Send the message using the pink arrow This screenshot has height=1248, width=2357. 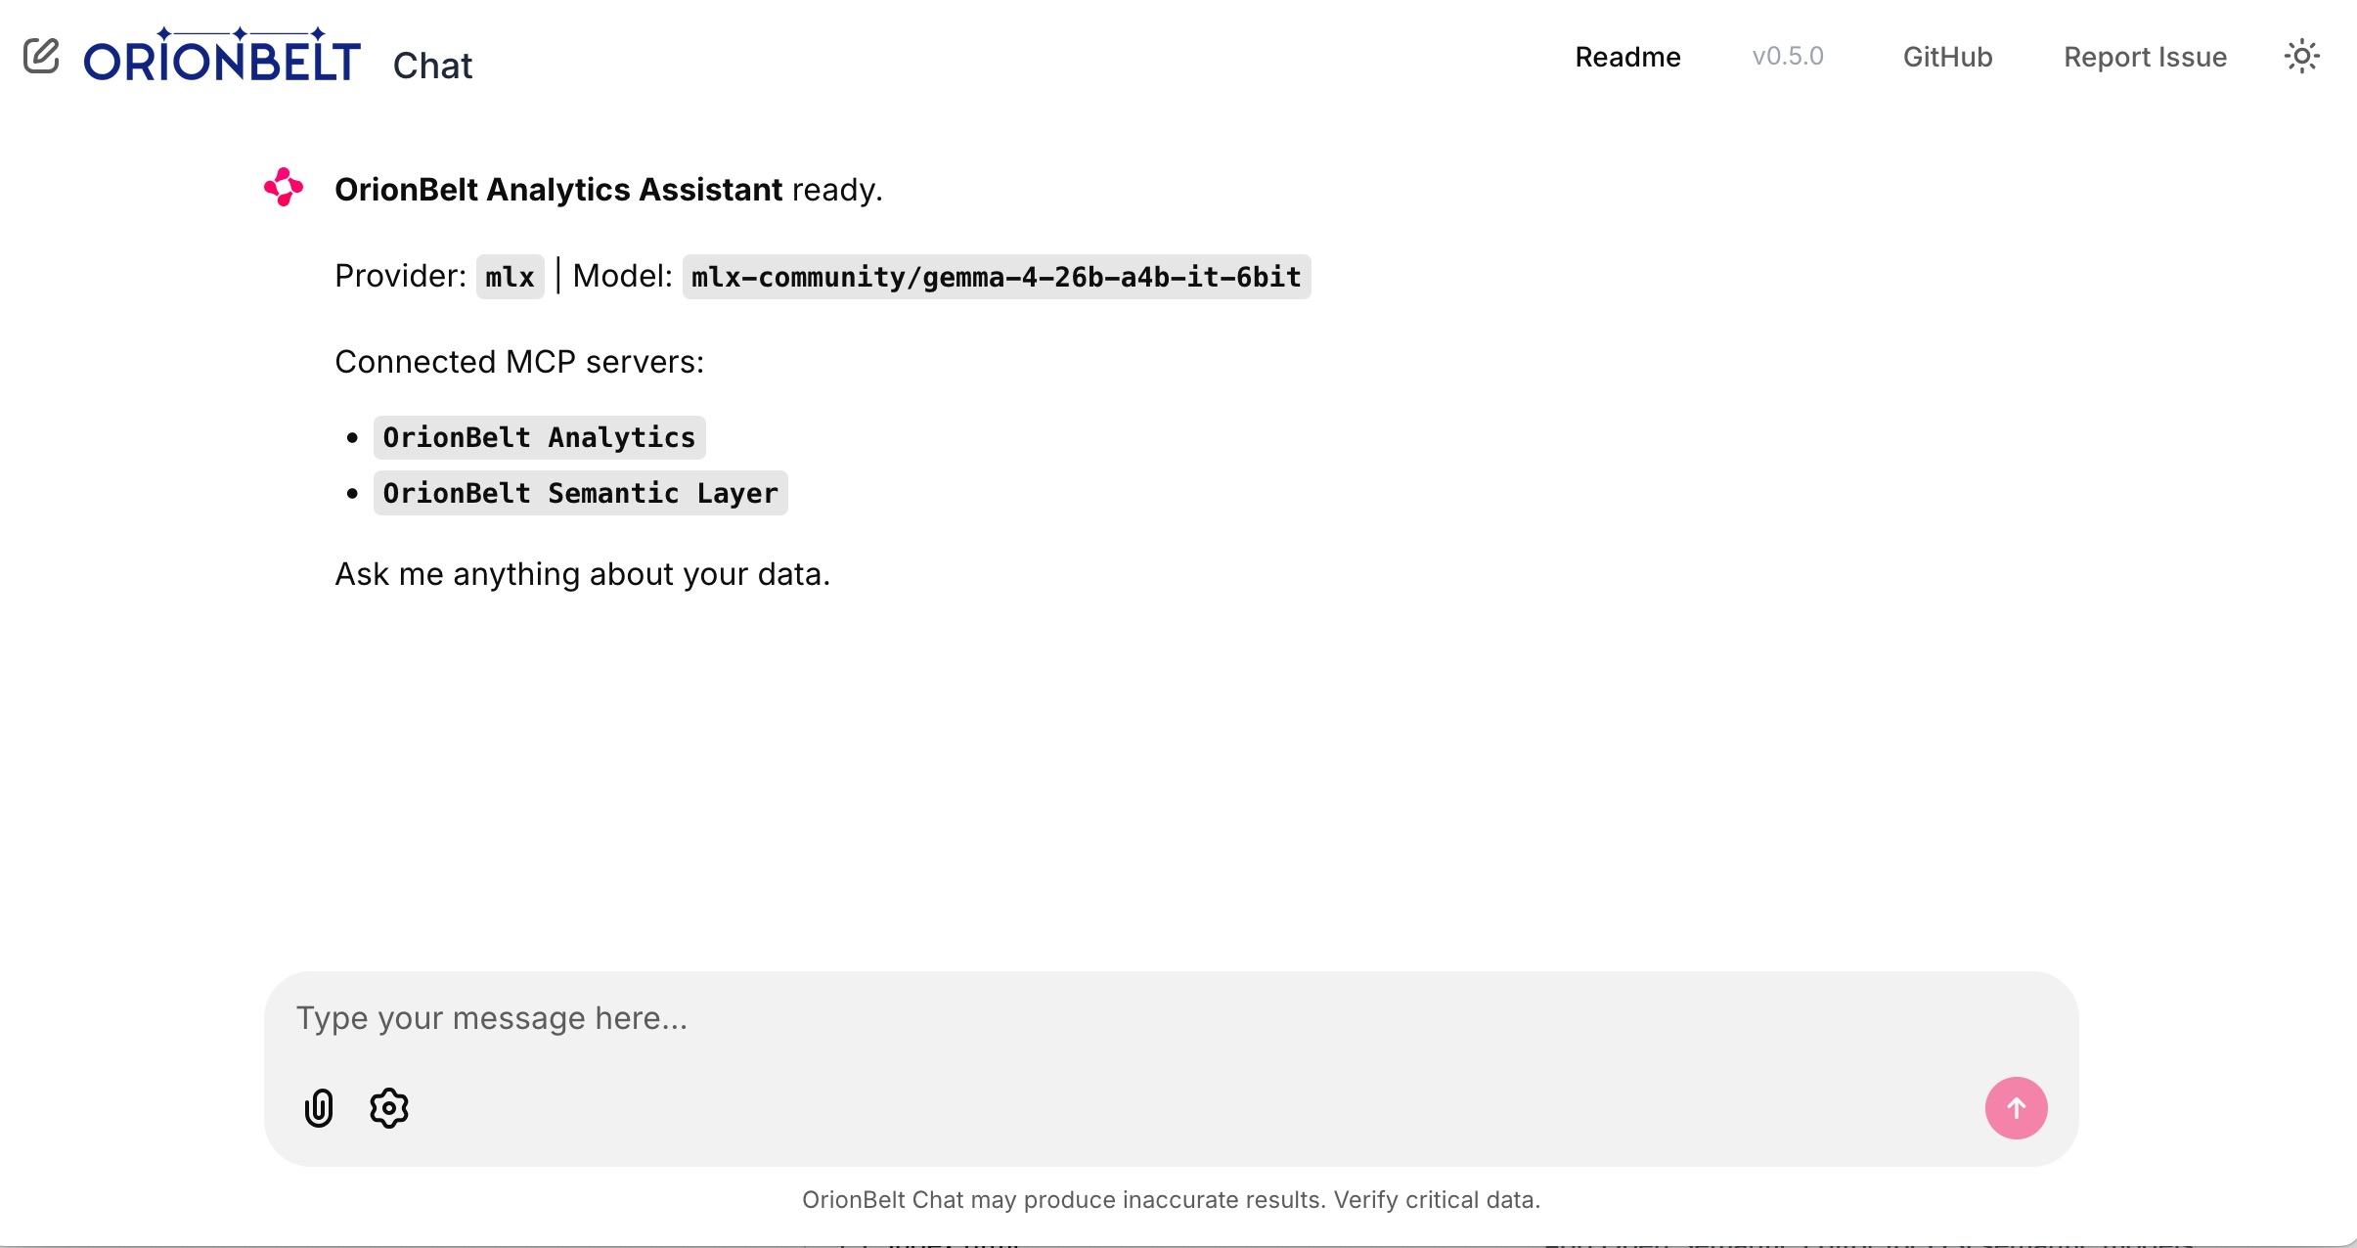(x=2016, y=1108)
